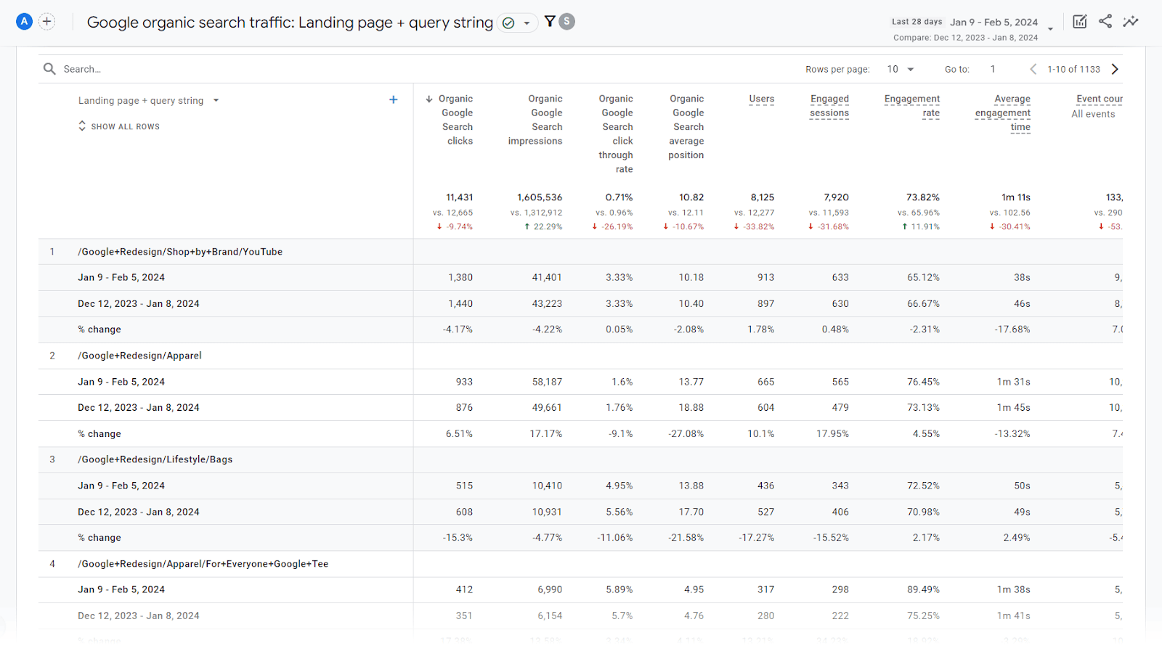Click the 'A' all users segment badge
The height and width of the screenshot is (646, 1162).
point(25,22)
